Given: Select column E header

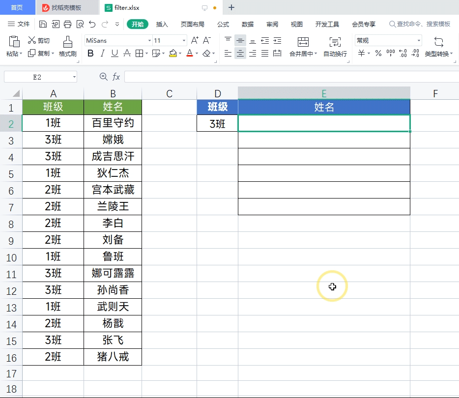Looking at the screenshot, I should (324, 93).
